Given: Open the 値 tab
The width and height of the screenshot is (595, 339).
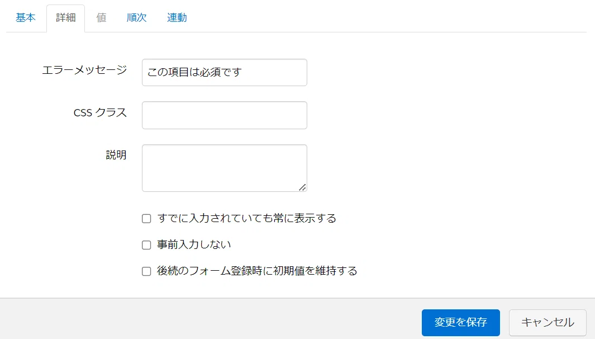Looking at the screenshot, I should [x=101, y=18].
